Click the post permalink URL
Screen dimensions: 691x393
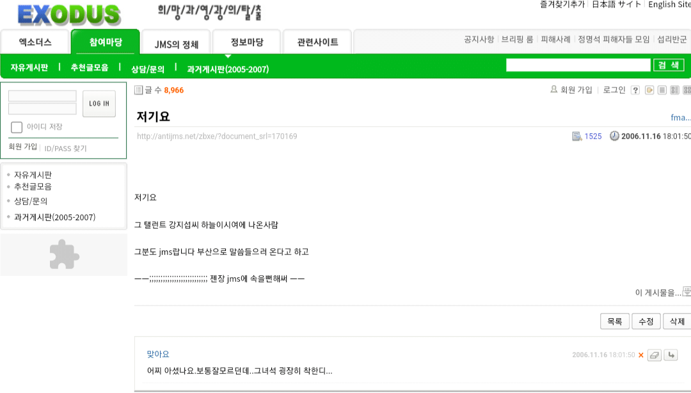point(217,136)
